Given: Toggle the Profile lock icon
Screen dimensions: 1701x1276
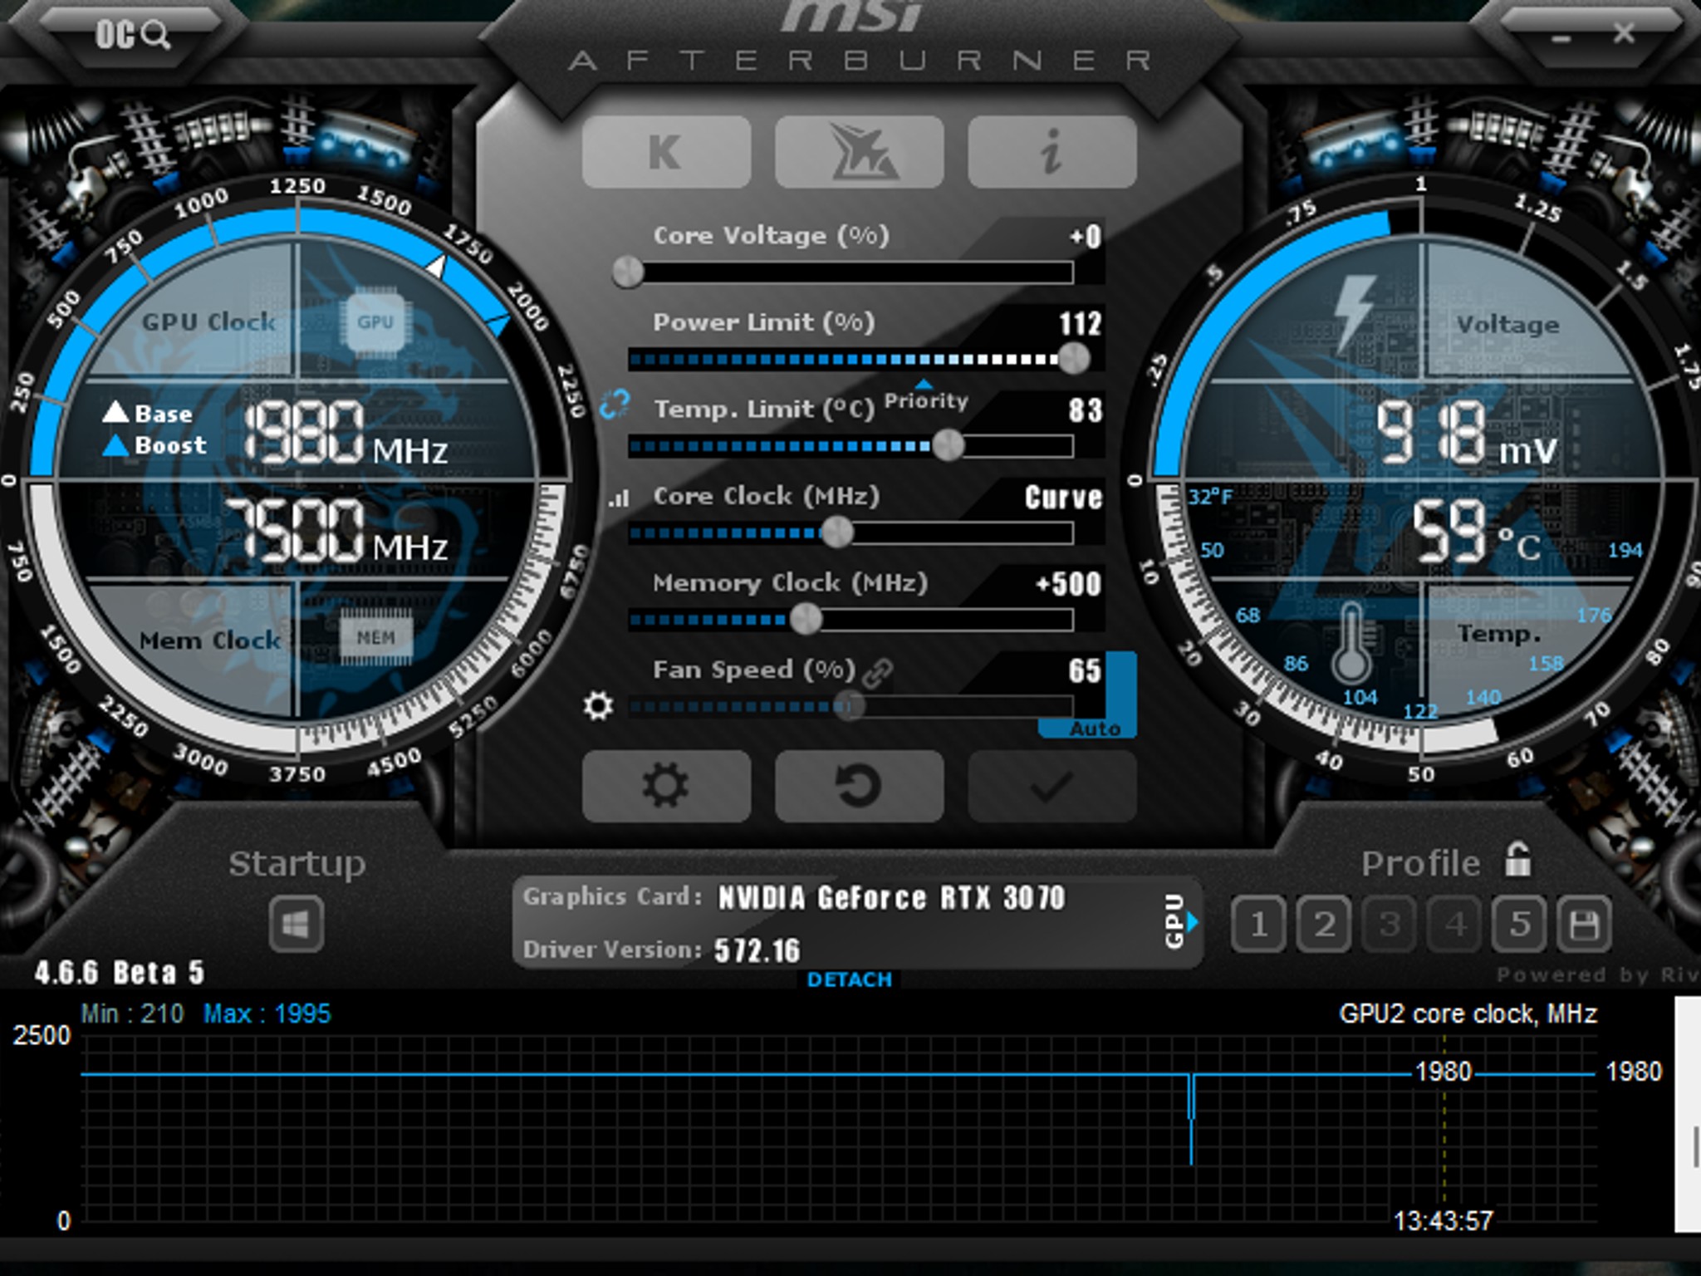Looking at the screenshot, I should click(1518, 860).
